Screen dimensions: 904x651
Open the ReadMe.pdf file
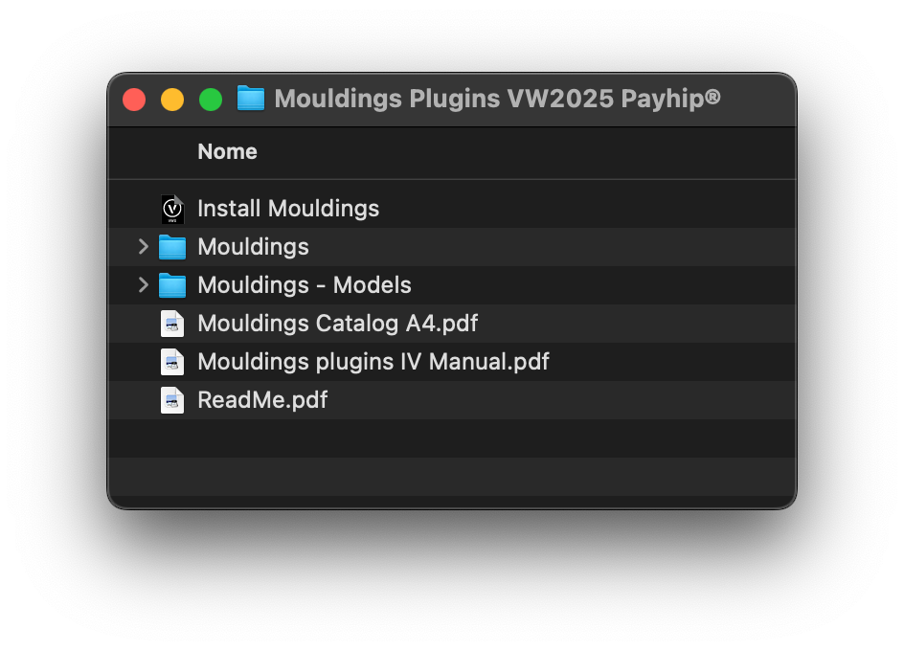click(x=261, y=399)
